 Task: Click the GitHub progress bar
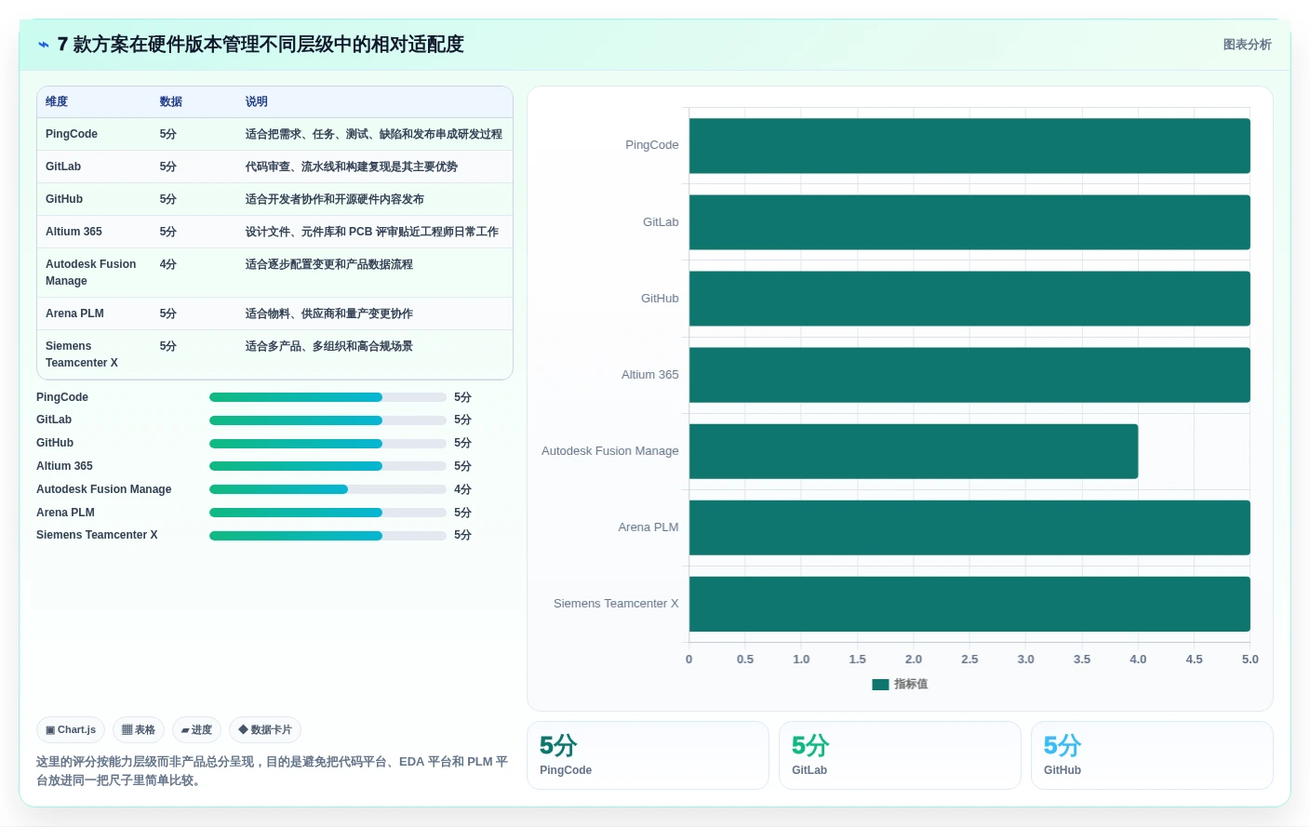tap(327, 444)
